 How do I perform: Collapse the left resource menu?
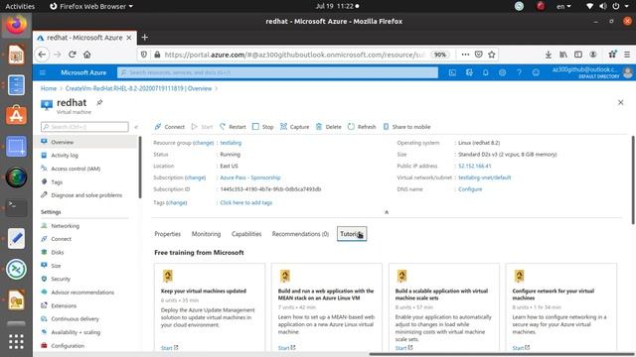click(136, 127)
